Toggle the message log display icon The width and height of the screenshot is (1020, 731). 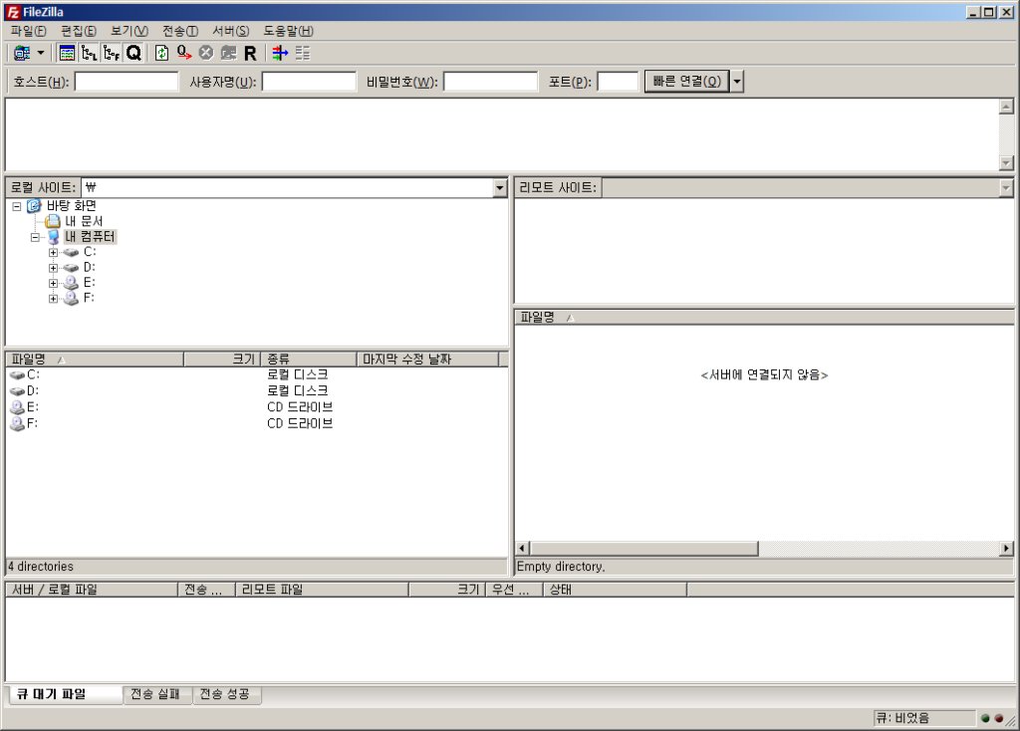point(67,53)
